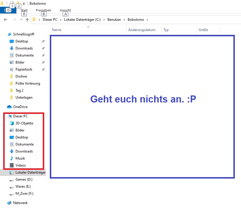Sort files by clicking the Name column header

tap(56, 30)
